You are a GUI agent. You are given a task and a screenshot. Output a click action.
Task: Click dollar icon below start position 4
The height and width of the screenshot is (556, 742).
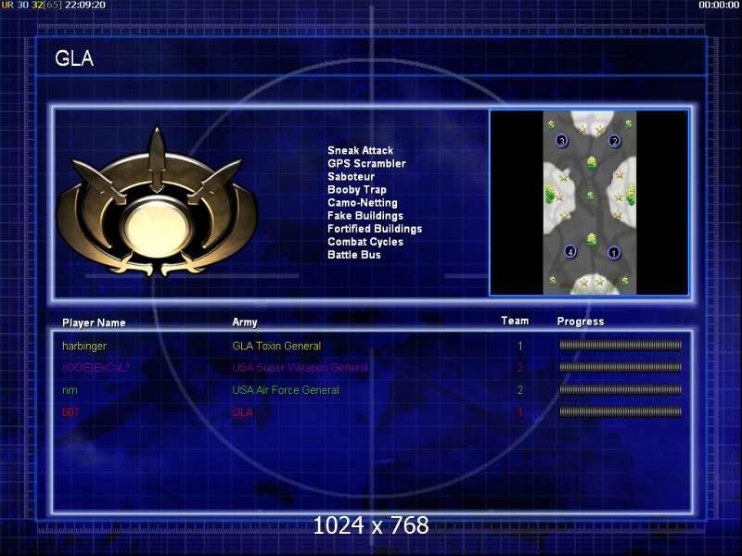(x=552, y=281)
